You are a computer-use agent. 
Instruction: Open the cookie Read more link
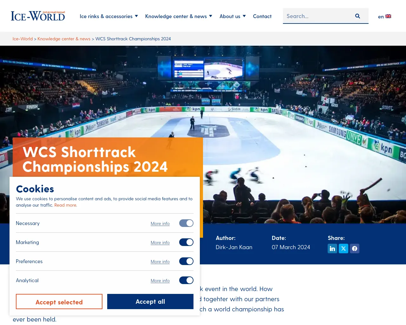point(65,205)
